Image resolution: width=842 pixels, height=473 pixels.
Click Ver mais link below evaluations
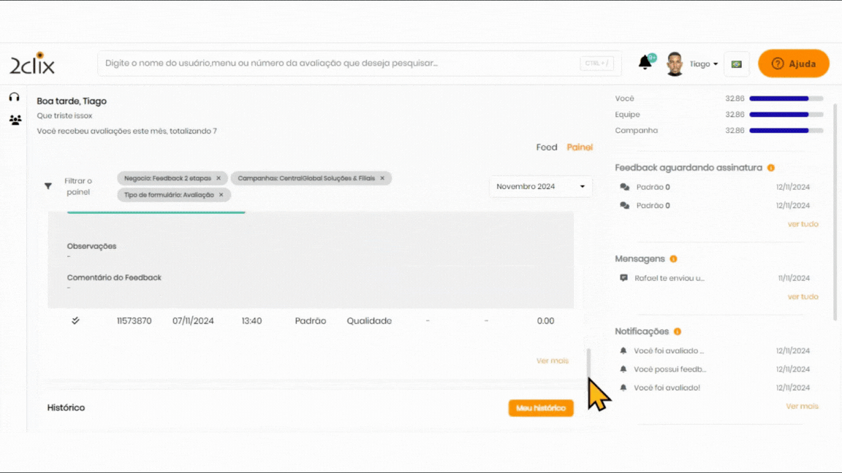click(552, 361)
